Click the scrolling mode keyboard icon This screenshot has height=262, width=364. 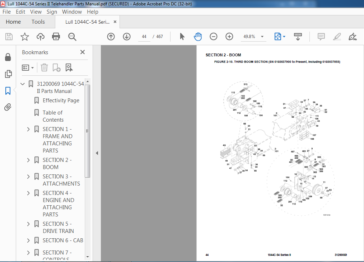[298, 37]
